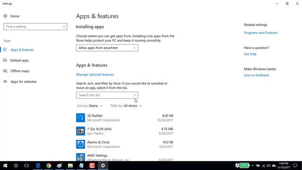
Task: Open Cortana search circle in taskbar
Action: [x=16, y=166]
